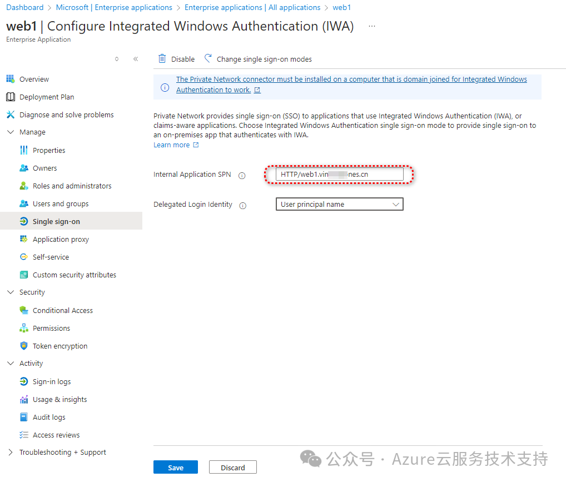Click the Conditional Access icon

(24, 310)
